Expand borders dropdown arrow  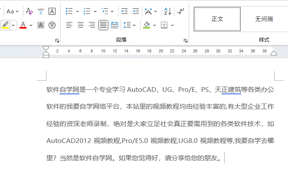[173, 25]
